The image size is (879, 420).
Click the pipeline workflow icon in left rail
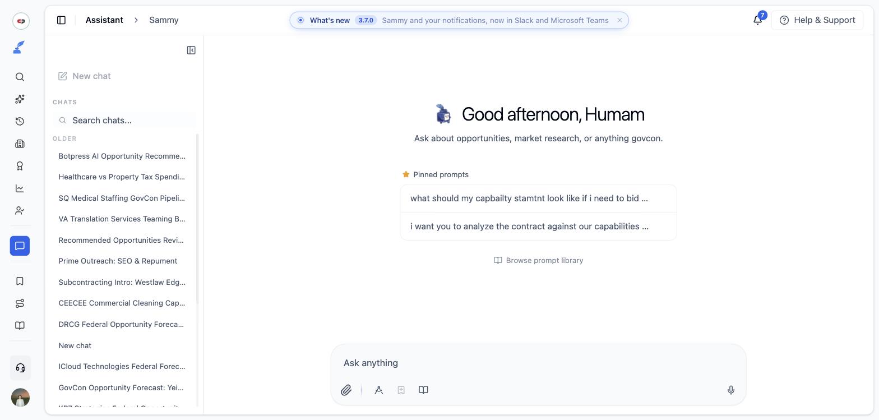coord(20,303)
